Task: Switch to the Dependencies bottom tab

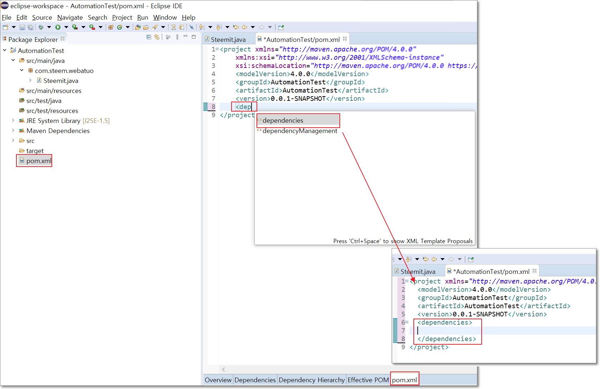Action: click(255, 380)
